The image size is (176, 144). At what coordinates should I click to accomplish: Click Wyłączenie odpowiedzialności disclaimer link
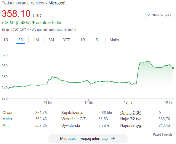pos(54,30)
